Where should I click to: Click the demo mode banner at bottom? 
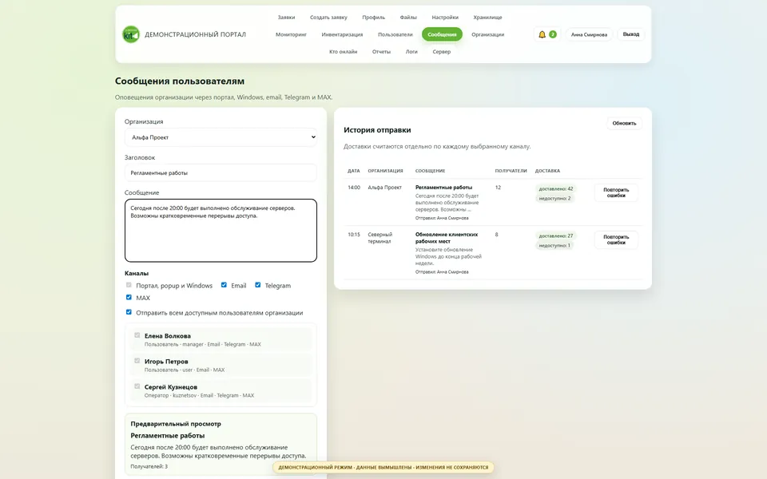[x=383, y=467]
